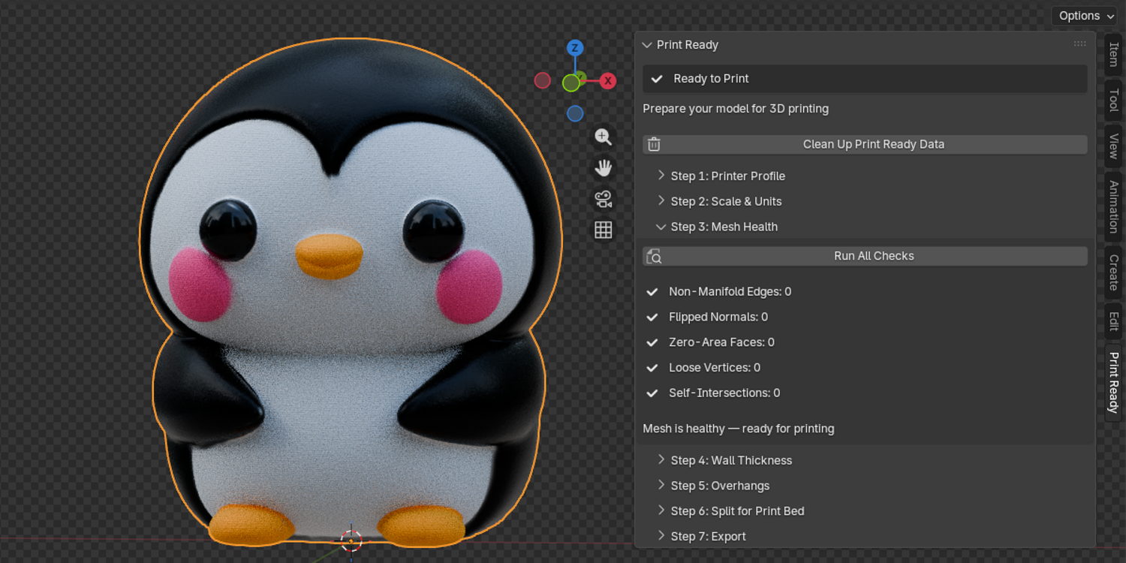
Task: Click the Non-Manifold Edges check icon
Action: 652,291
